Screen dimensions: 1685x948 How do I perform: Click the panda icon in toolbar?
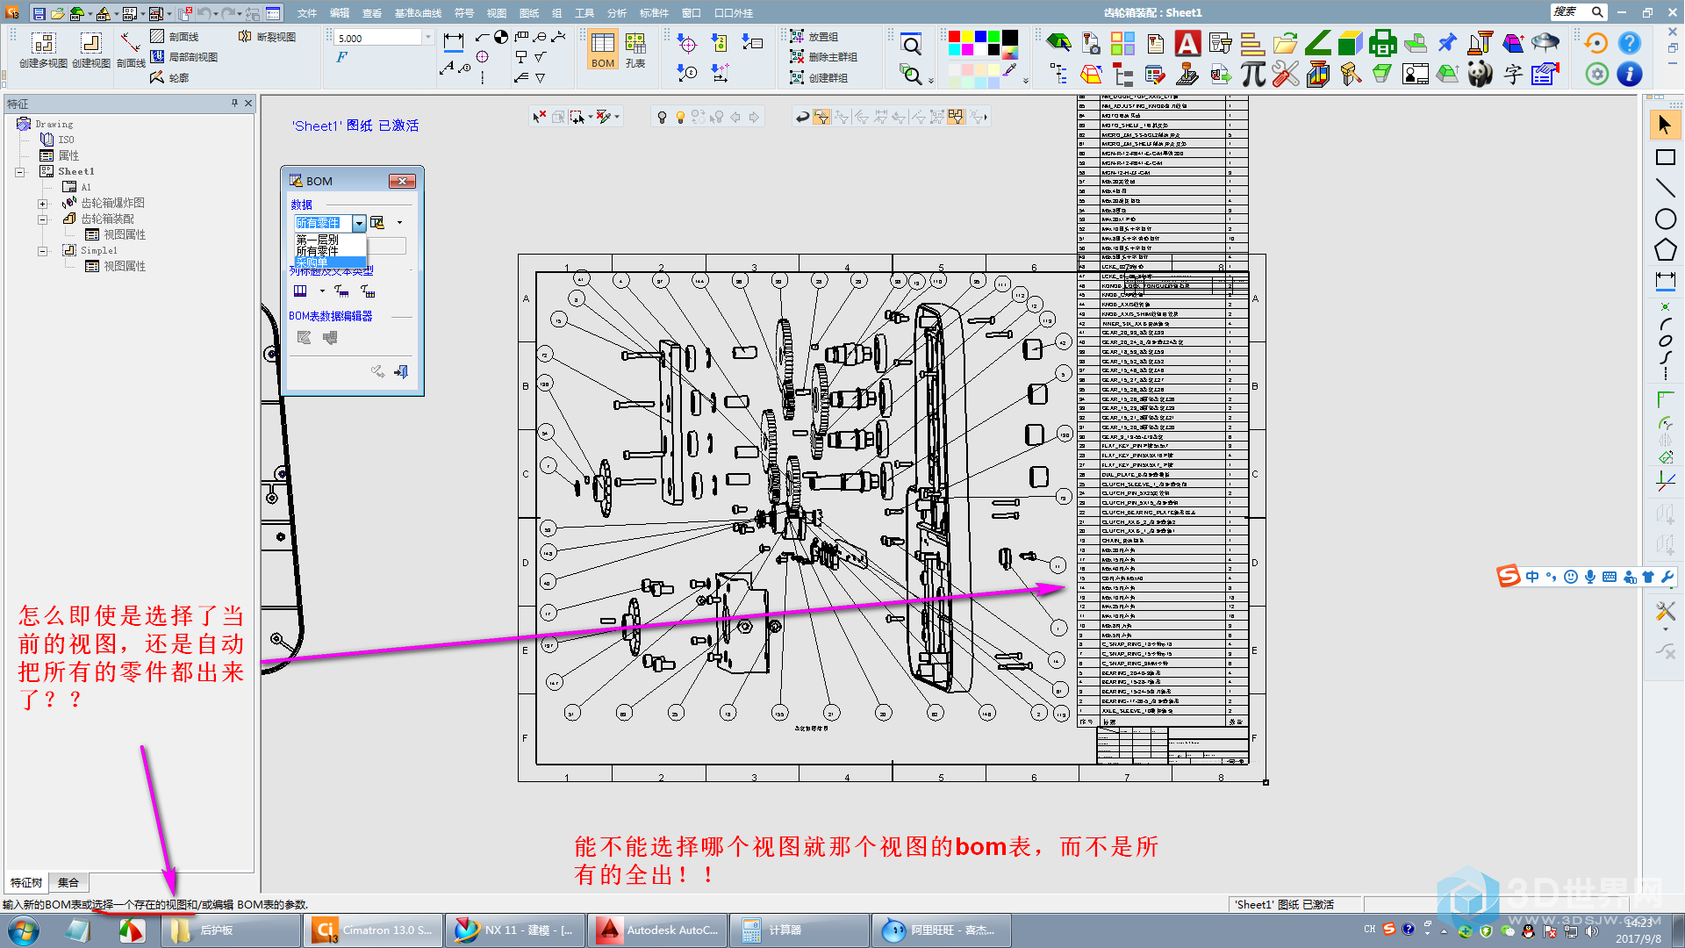(x=1481, y=75)
